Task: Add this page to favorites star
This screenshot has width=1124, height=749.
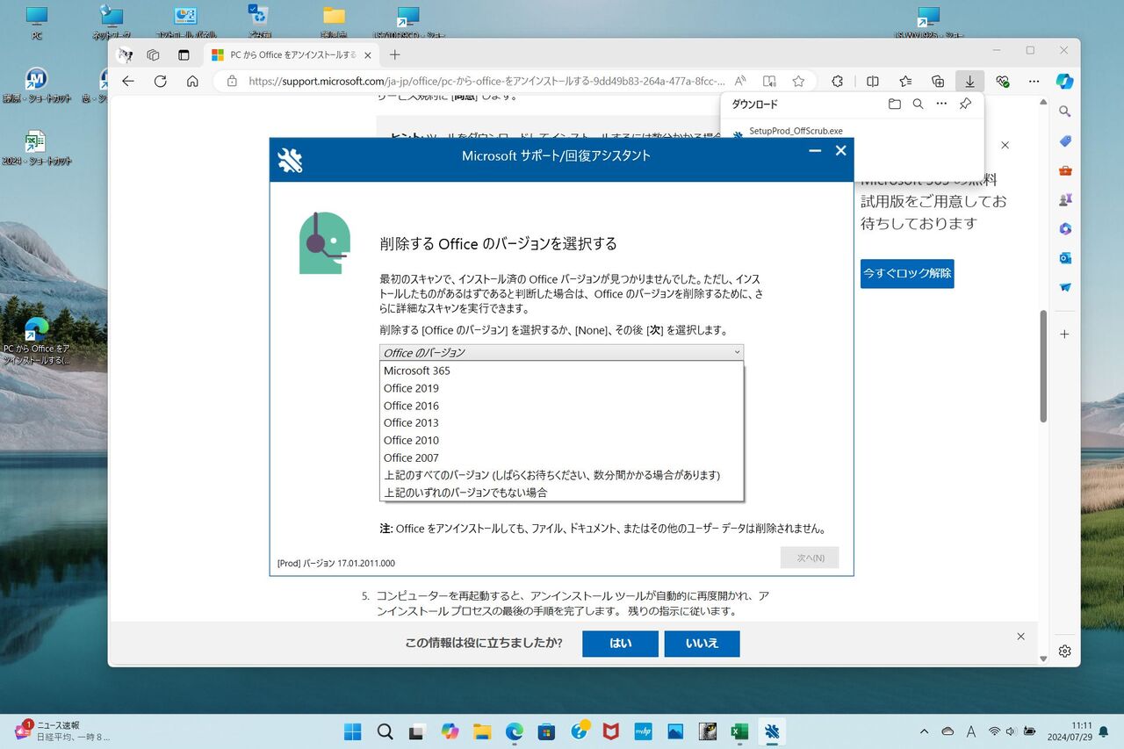Action: click(798, 81)
